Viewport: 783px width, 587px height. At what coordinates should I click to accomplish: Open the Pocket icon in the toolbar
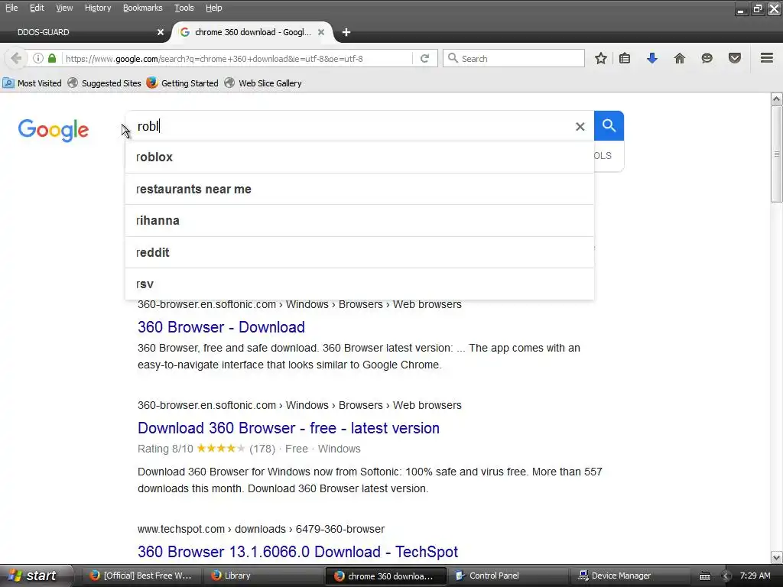pyautogui.click(x=735, y=58)
